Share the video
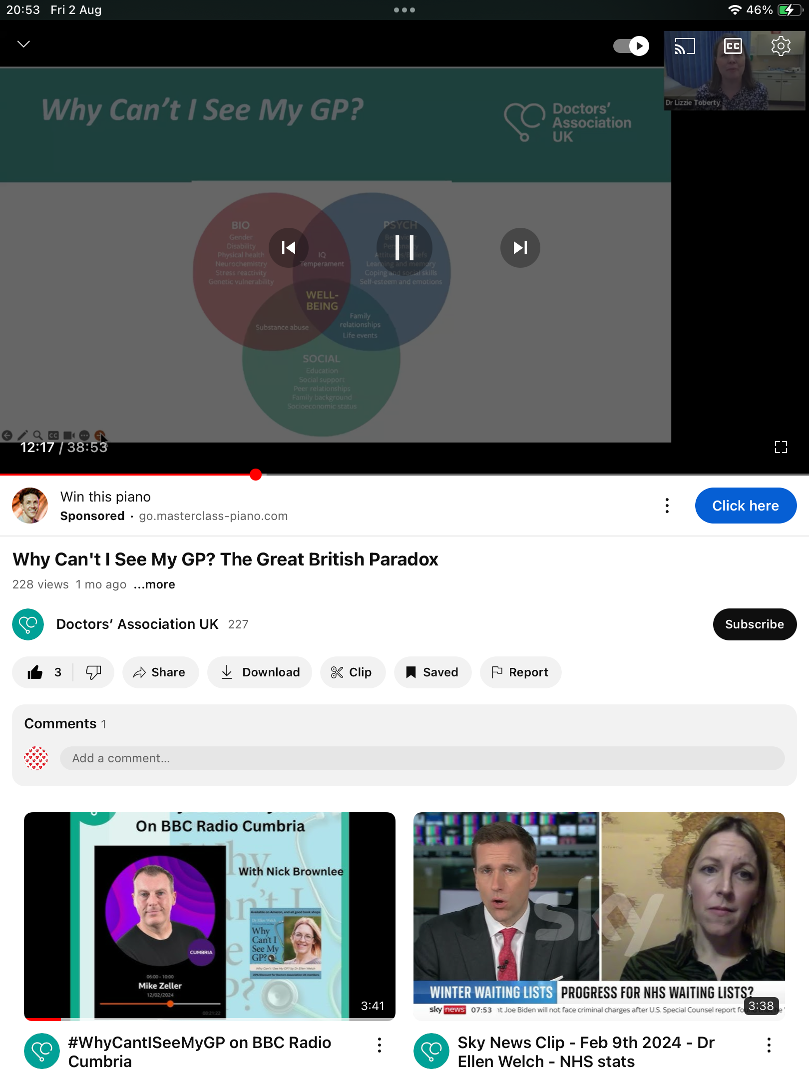The height and width of the screenshot is (1079, 809). click(x=160, y=672)
